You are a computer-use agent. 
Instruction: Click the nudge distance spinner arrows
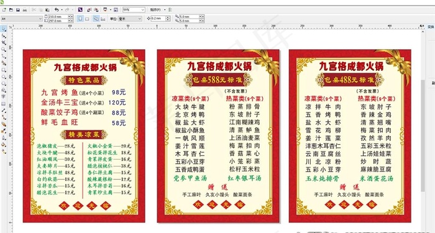point(168,19)
